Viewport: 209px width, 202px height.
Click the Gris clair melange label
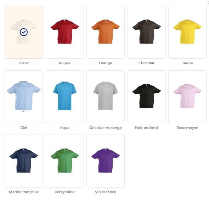[106, 128]
